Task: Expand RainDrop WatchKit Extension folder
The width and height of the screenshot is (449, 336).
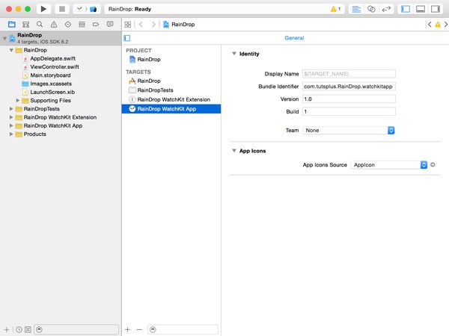Action: [x=11, y=117]
